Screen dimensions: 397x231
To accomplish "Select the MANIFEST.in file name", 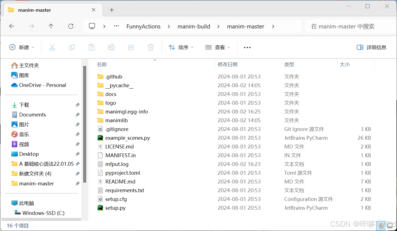I will pos(120,155).
